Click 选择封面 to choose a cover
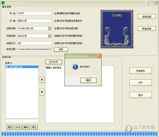Screen dimensions: 159x137 (147, 17)
